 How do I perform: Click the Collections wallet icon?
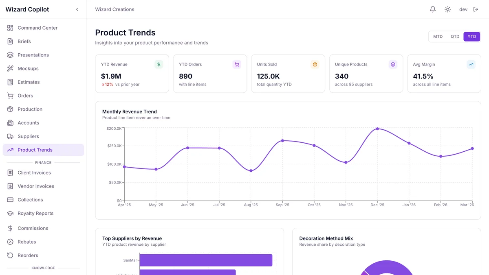click(10, 200)
